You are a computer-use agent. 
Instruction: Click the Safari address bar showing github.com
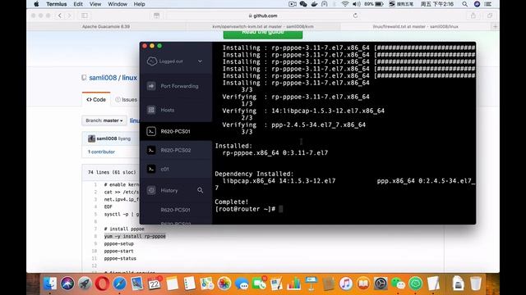(x=263, y=16)
